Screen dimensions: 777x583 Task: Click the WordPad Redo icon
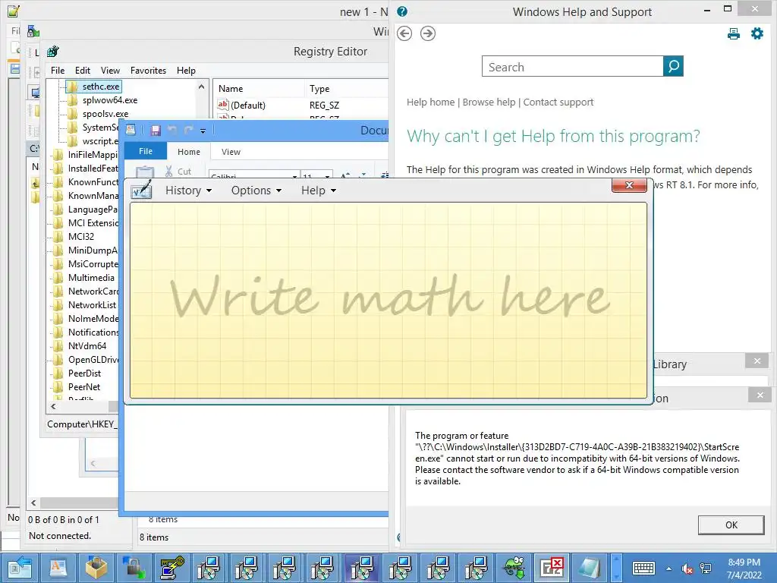point(188,131)
